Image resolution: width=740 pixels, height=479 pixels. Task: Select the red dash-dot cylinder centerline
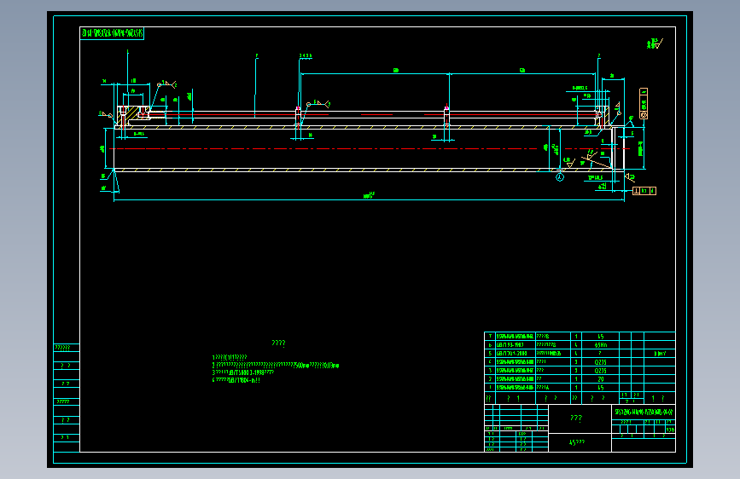pyautogui.click(x=369, y=148)
